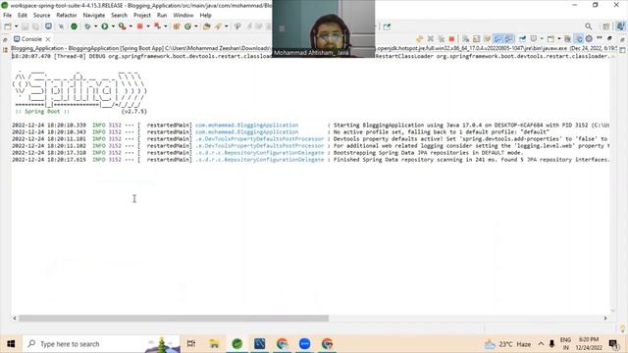Click the Open Console icon in Console toolbar

click(x=551, y=39)
